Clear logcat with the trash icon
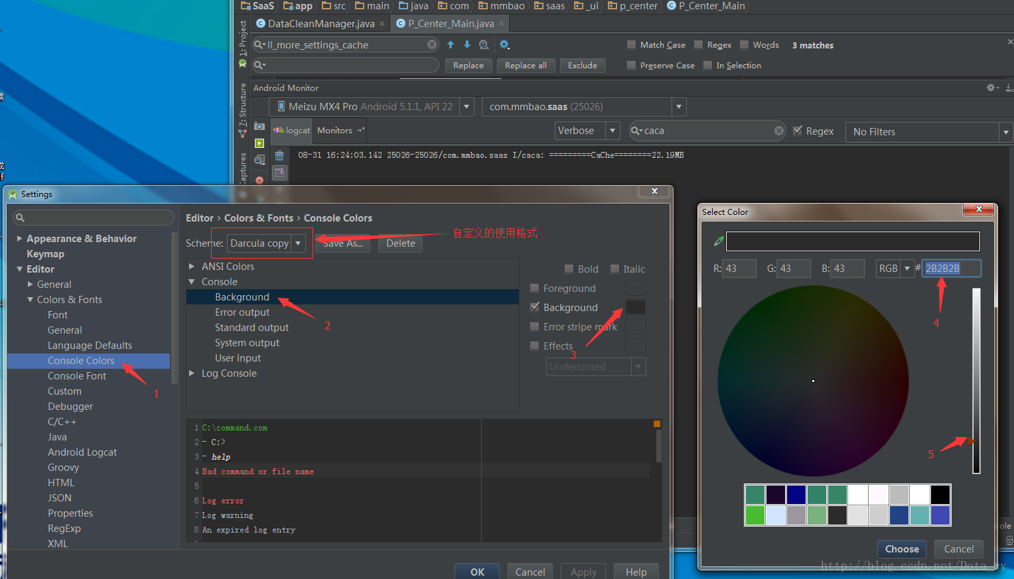The height and width of the screenshot is (579, 1014). [x=280, y=156]
